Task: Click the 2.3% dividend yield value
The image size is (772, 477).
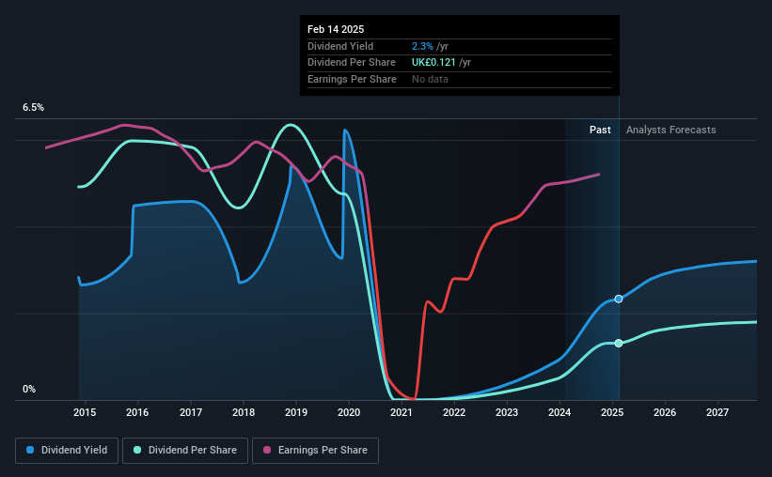Action: click(422, 46)
